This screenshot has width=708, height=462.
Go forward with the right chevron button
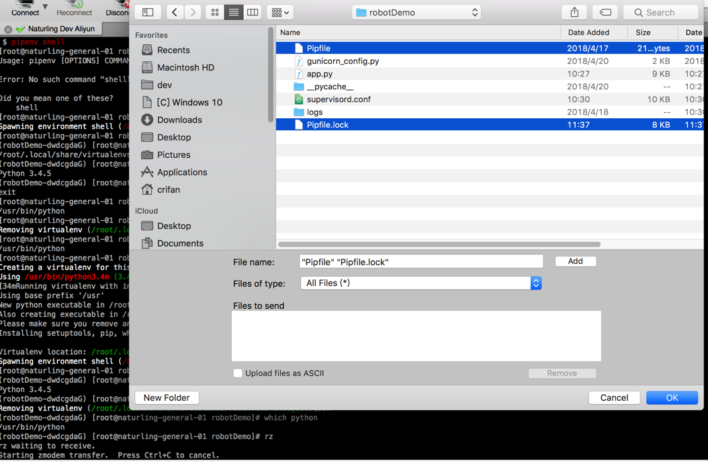(x=193, y=12)
